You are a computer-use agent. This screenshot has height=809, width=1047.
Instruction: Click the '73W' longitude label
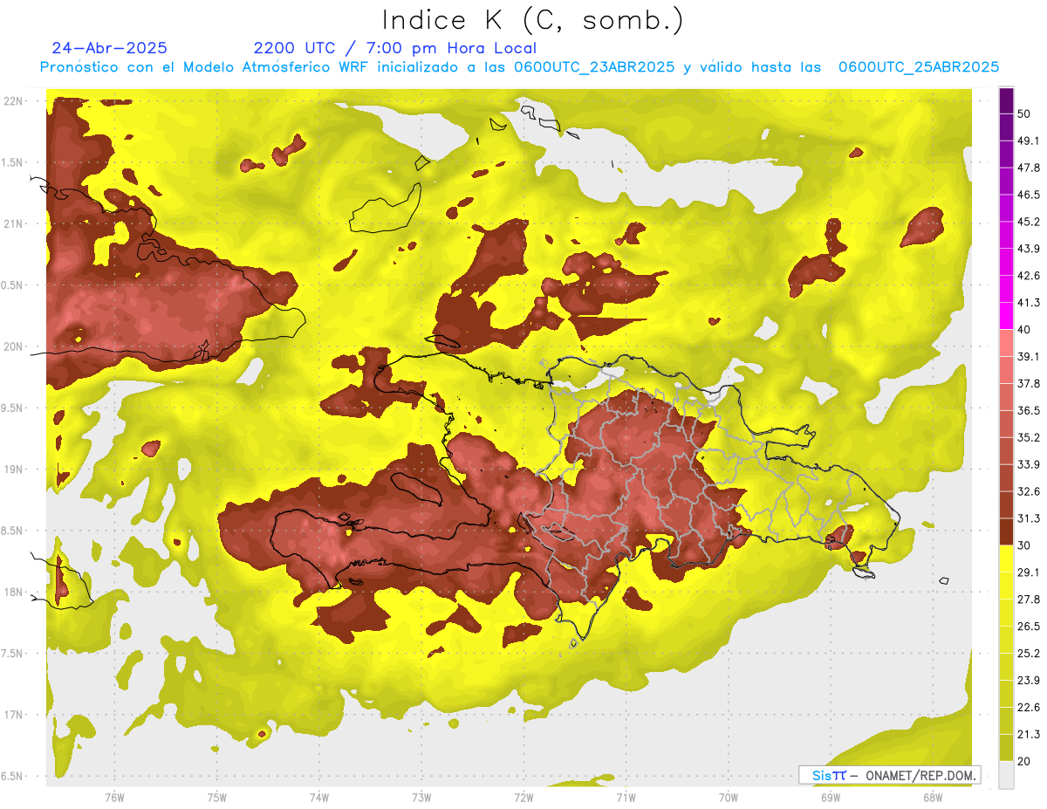(x=421, y=797)
